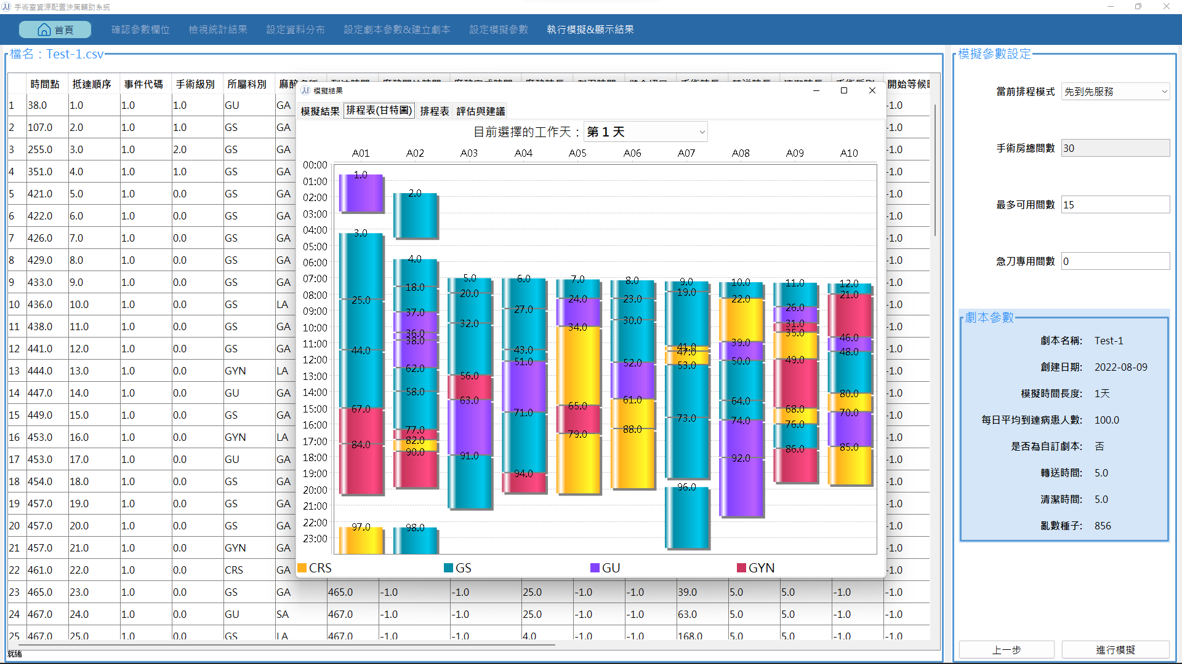Click the 模擬結果 dialog window icon
The width and height of the screenshot is (1182, 664).
[x=305, y=90]
